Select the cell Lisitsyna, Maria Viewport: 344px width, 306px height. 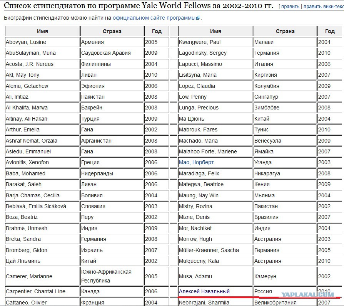point(215,75)
